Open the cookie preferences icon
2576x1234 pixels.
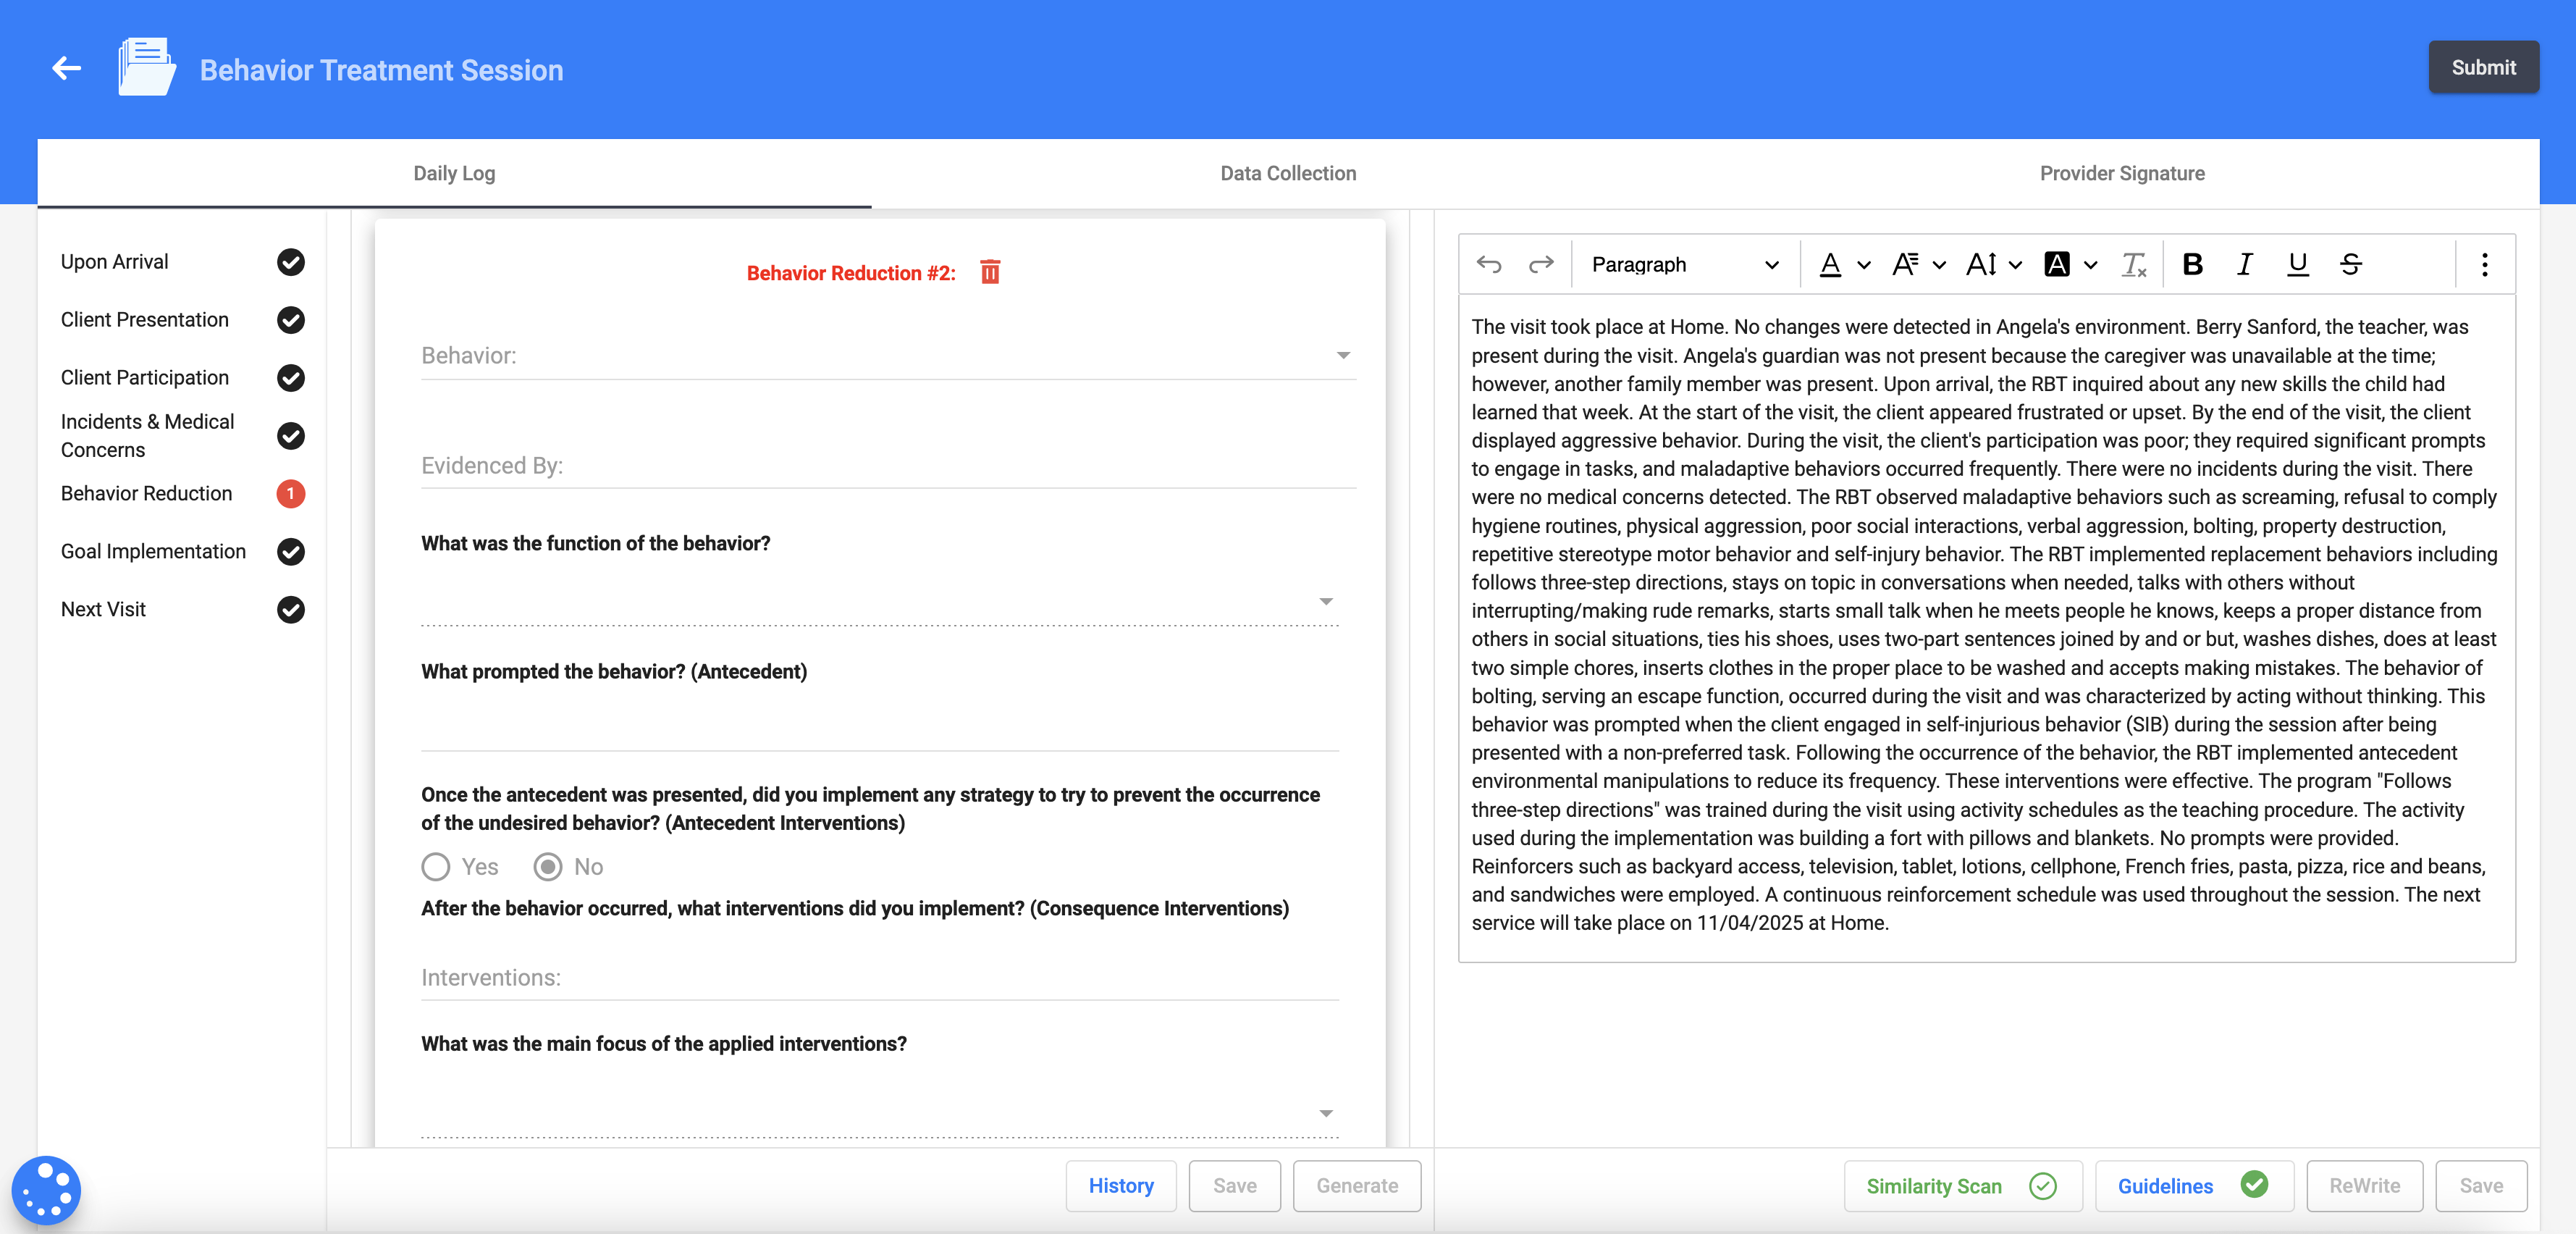(x=46, y=1190)
